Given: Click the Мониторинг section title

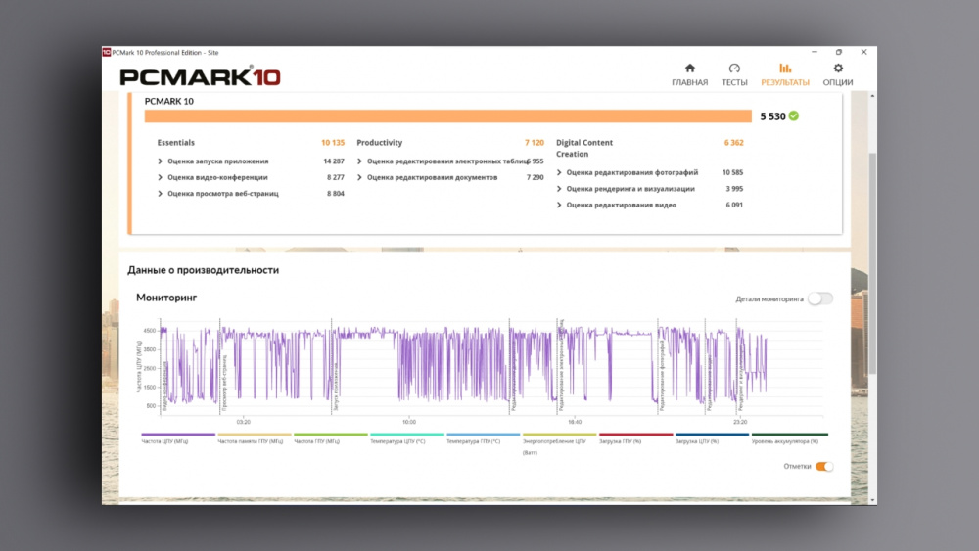Looking at the screenshot, I should [166, 298].
